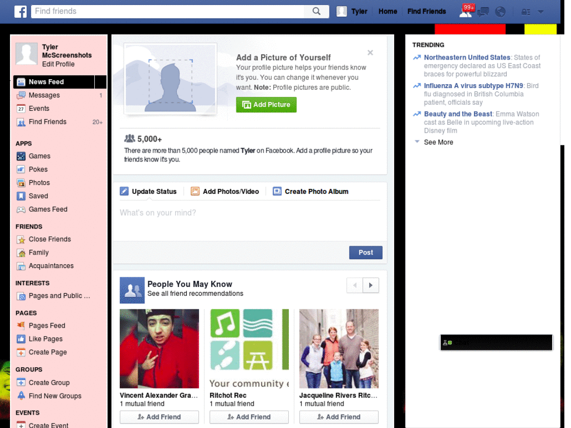Open friend requests icon with 99+ badge
571x428 pixels.
tap(466, 12)
